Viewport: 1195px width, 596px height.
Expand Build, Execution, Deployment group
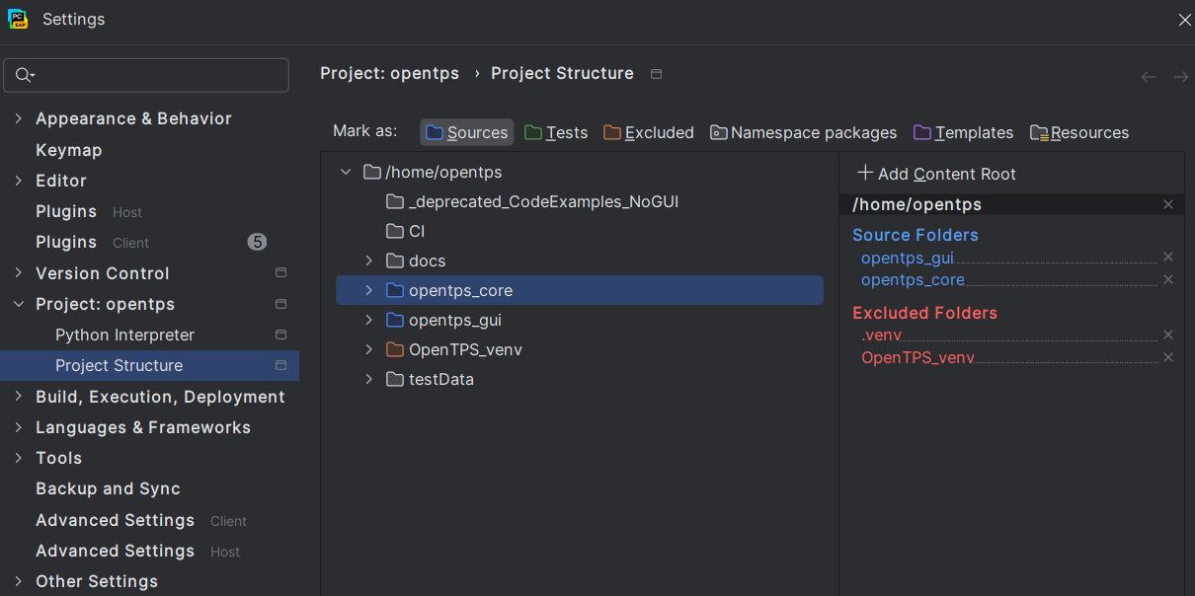[x=19, y=397]
